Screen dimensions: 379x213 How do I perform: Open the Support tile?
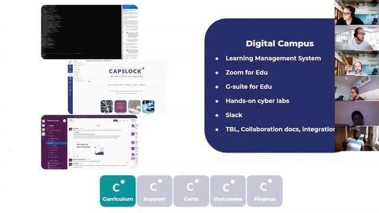(155, 191)
